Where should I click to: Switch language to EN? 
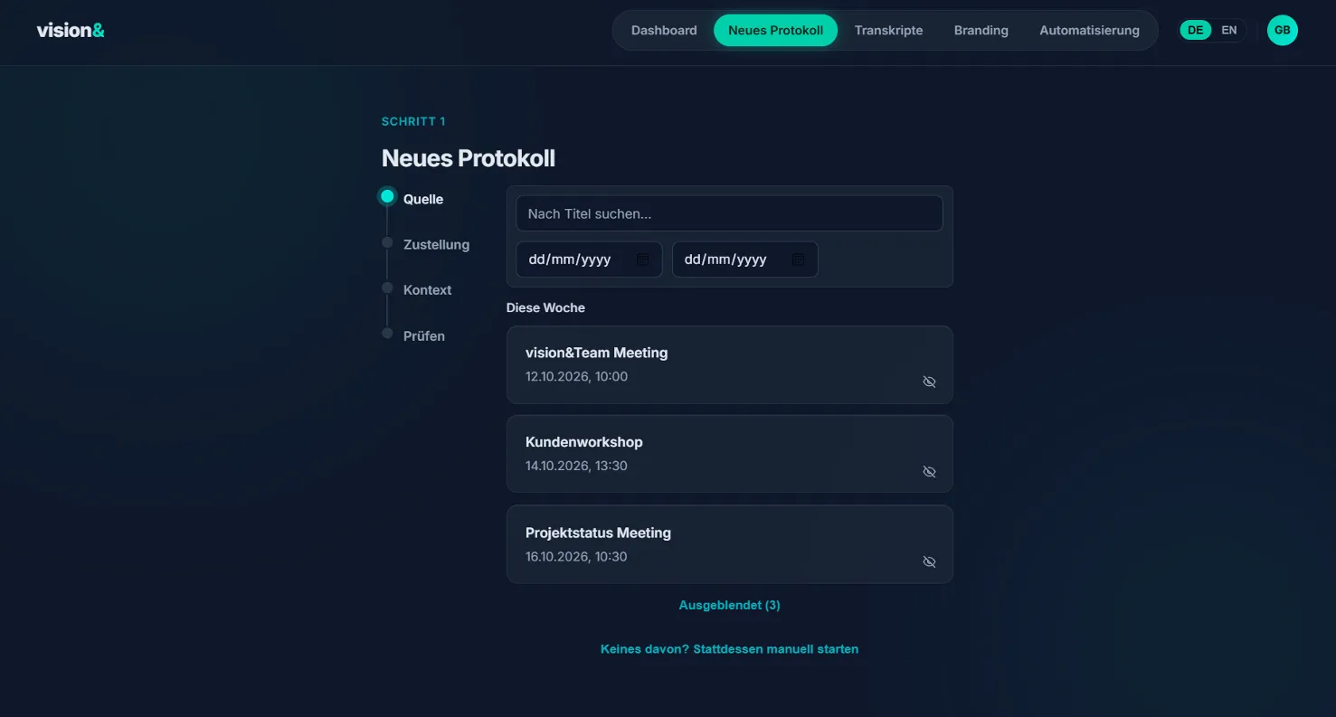coord(1229,30)
